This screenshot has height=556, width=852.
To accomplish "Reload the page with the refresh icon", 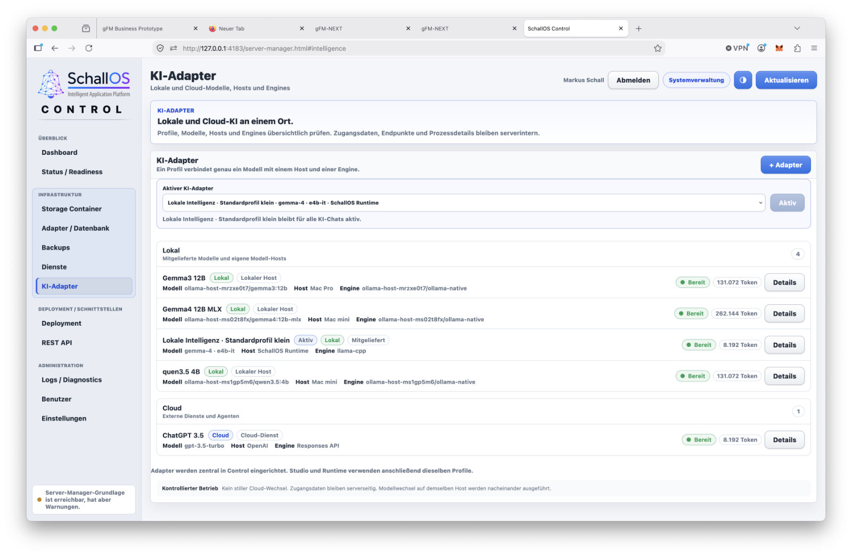I will [89, 48].
